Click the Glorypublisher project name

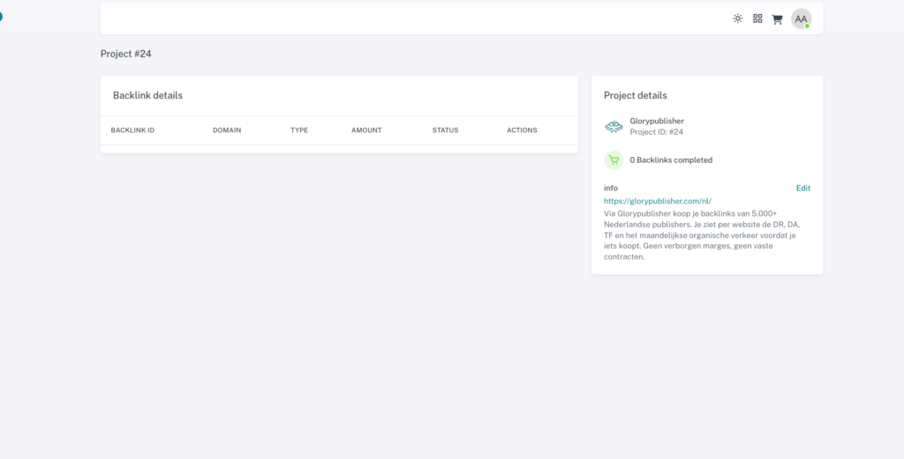(657, 121)
